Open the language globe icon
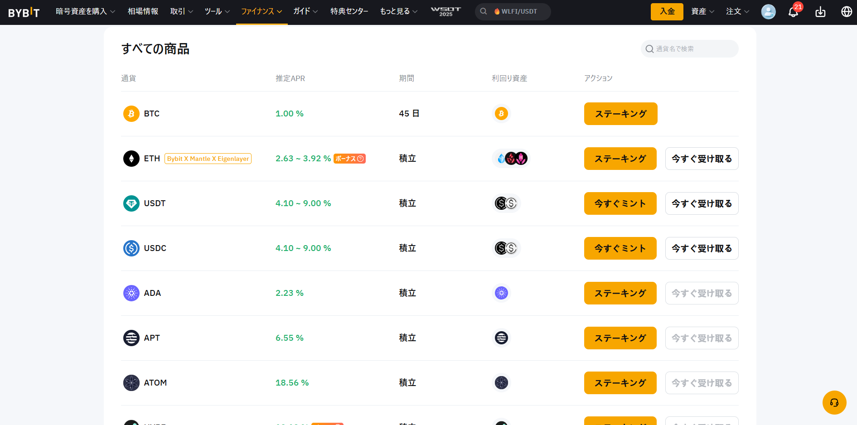857x425 pixels. coord(846,12)
